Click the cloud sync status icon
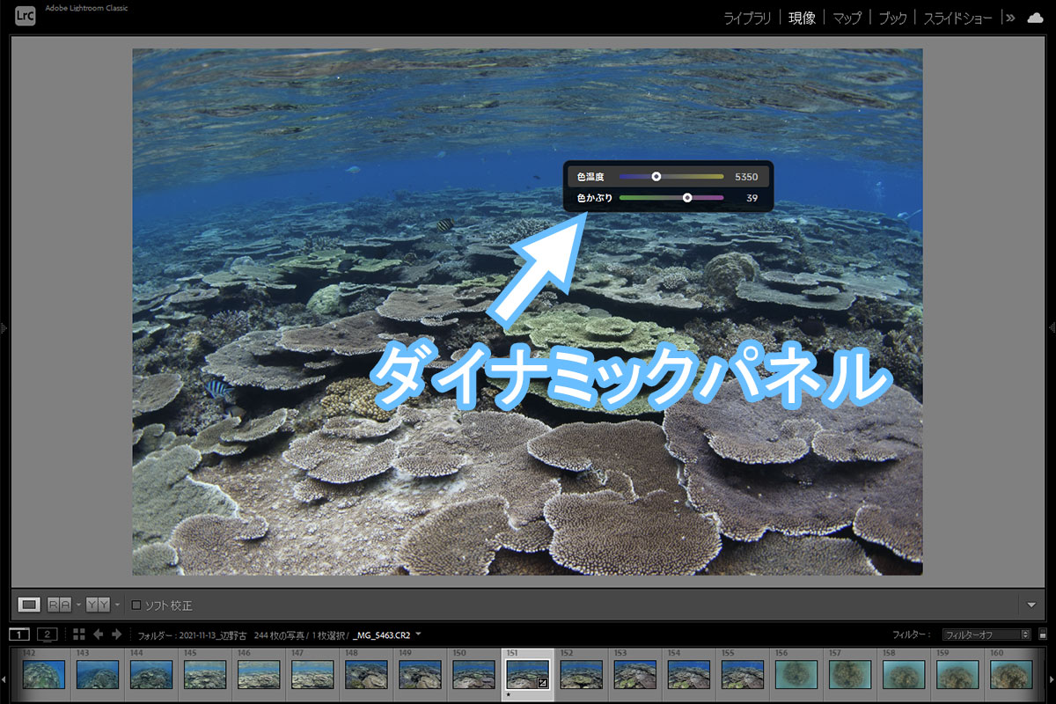1056x704 pixels. [1035, 18]
